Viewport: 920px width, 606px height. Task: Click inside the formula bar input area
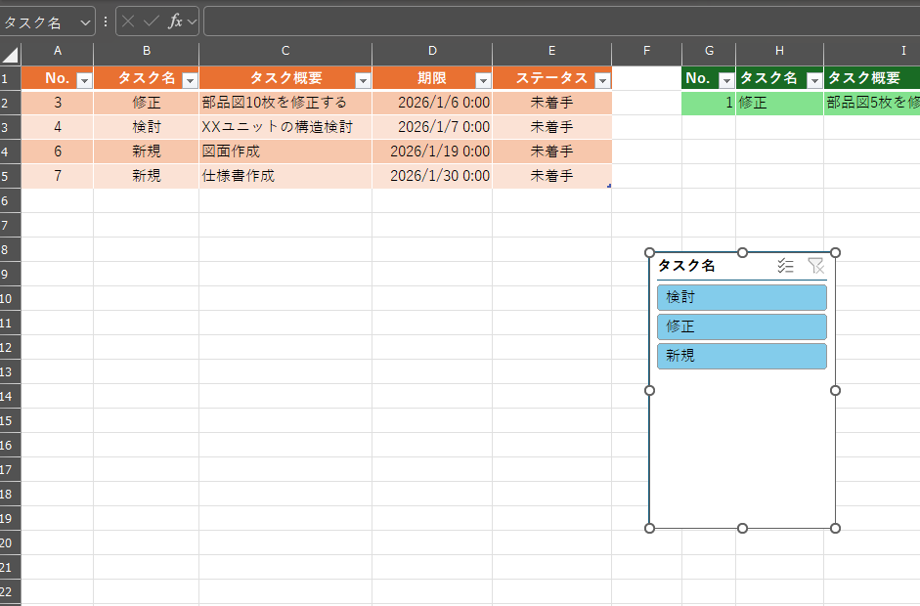click(557, 22)
